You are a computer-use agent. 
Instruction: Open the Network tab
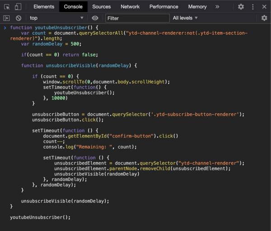(130, 7)
